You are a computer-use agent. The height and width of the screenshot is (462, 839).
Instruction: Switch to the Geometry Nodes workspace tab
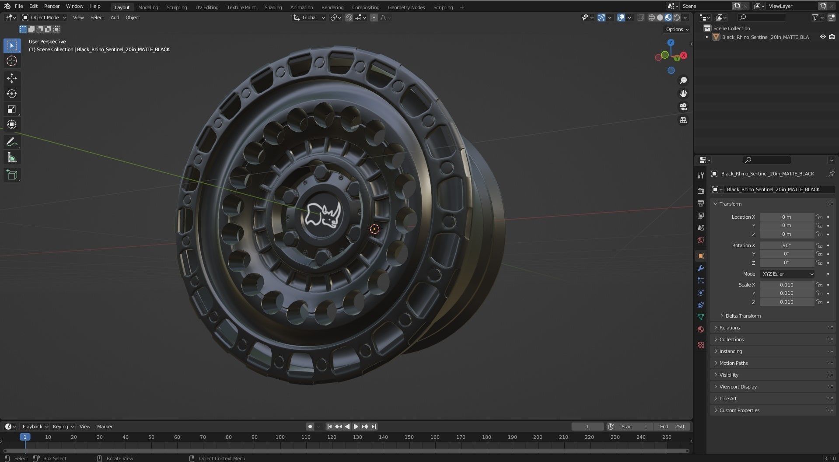coord(406,7)
